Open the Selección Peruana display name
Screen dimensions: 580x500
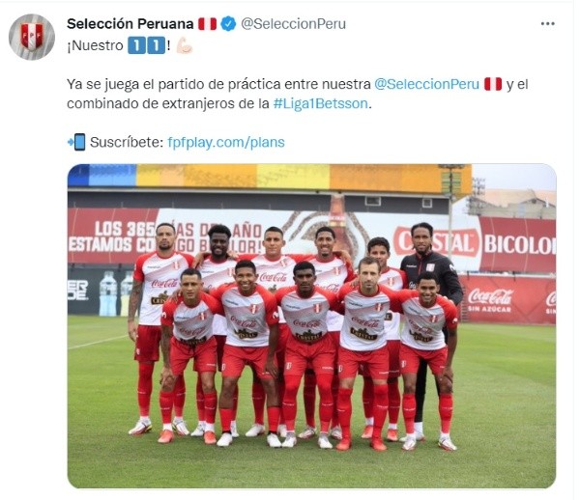pyautogui.click(x=130, y=24)
